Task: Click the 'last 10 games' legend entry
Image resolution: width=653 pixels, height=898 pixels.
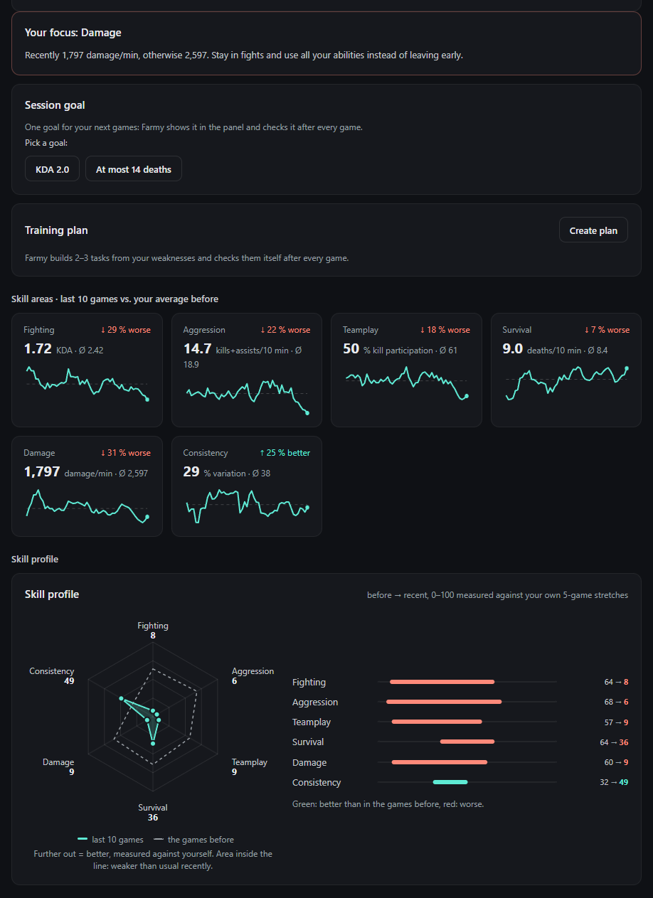Action: [x=110, y=840]
